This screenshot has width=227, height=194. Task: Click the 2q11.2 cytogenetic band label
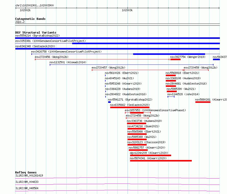pyautogui.click(x=20, y=22)
